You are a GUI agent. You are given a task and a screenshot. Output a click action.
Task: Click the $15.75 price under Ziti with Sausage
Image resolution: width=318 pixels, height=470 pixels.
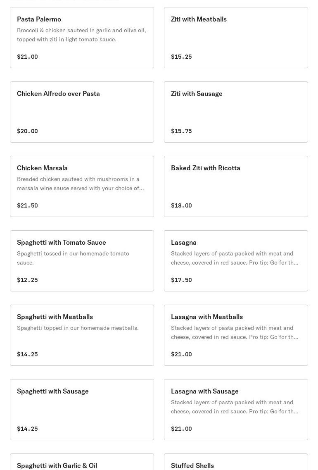pyautogui.click(x=181, y=131)
